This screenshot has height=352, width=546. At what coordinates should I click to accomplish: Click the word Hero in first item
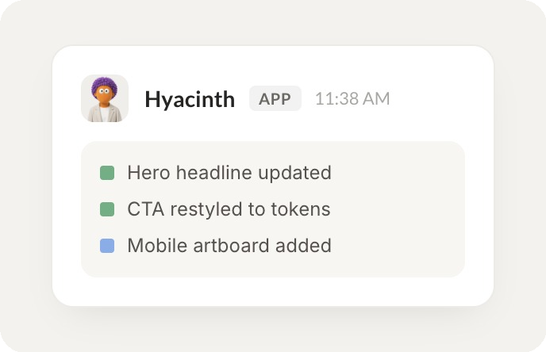click(148, 173)
